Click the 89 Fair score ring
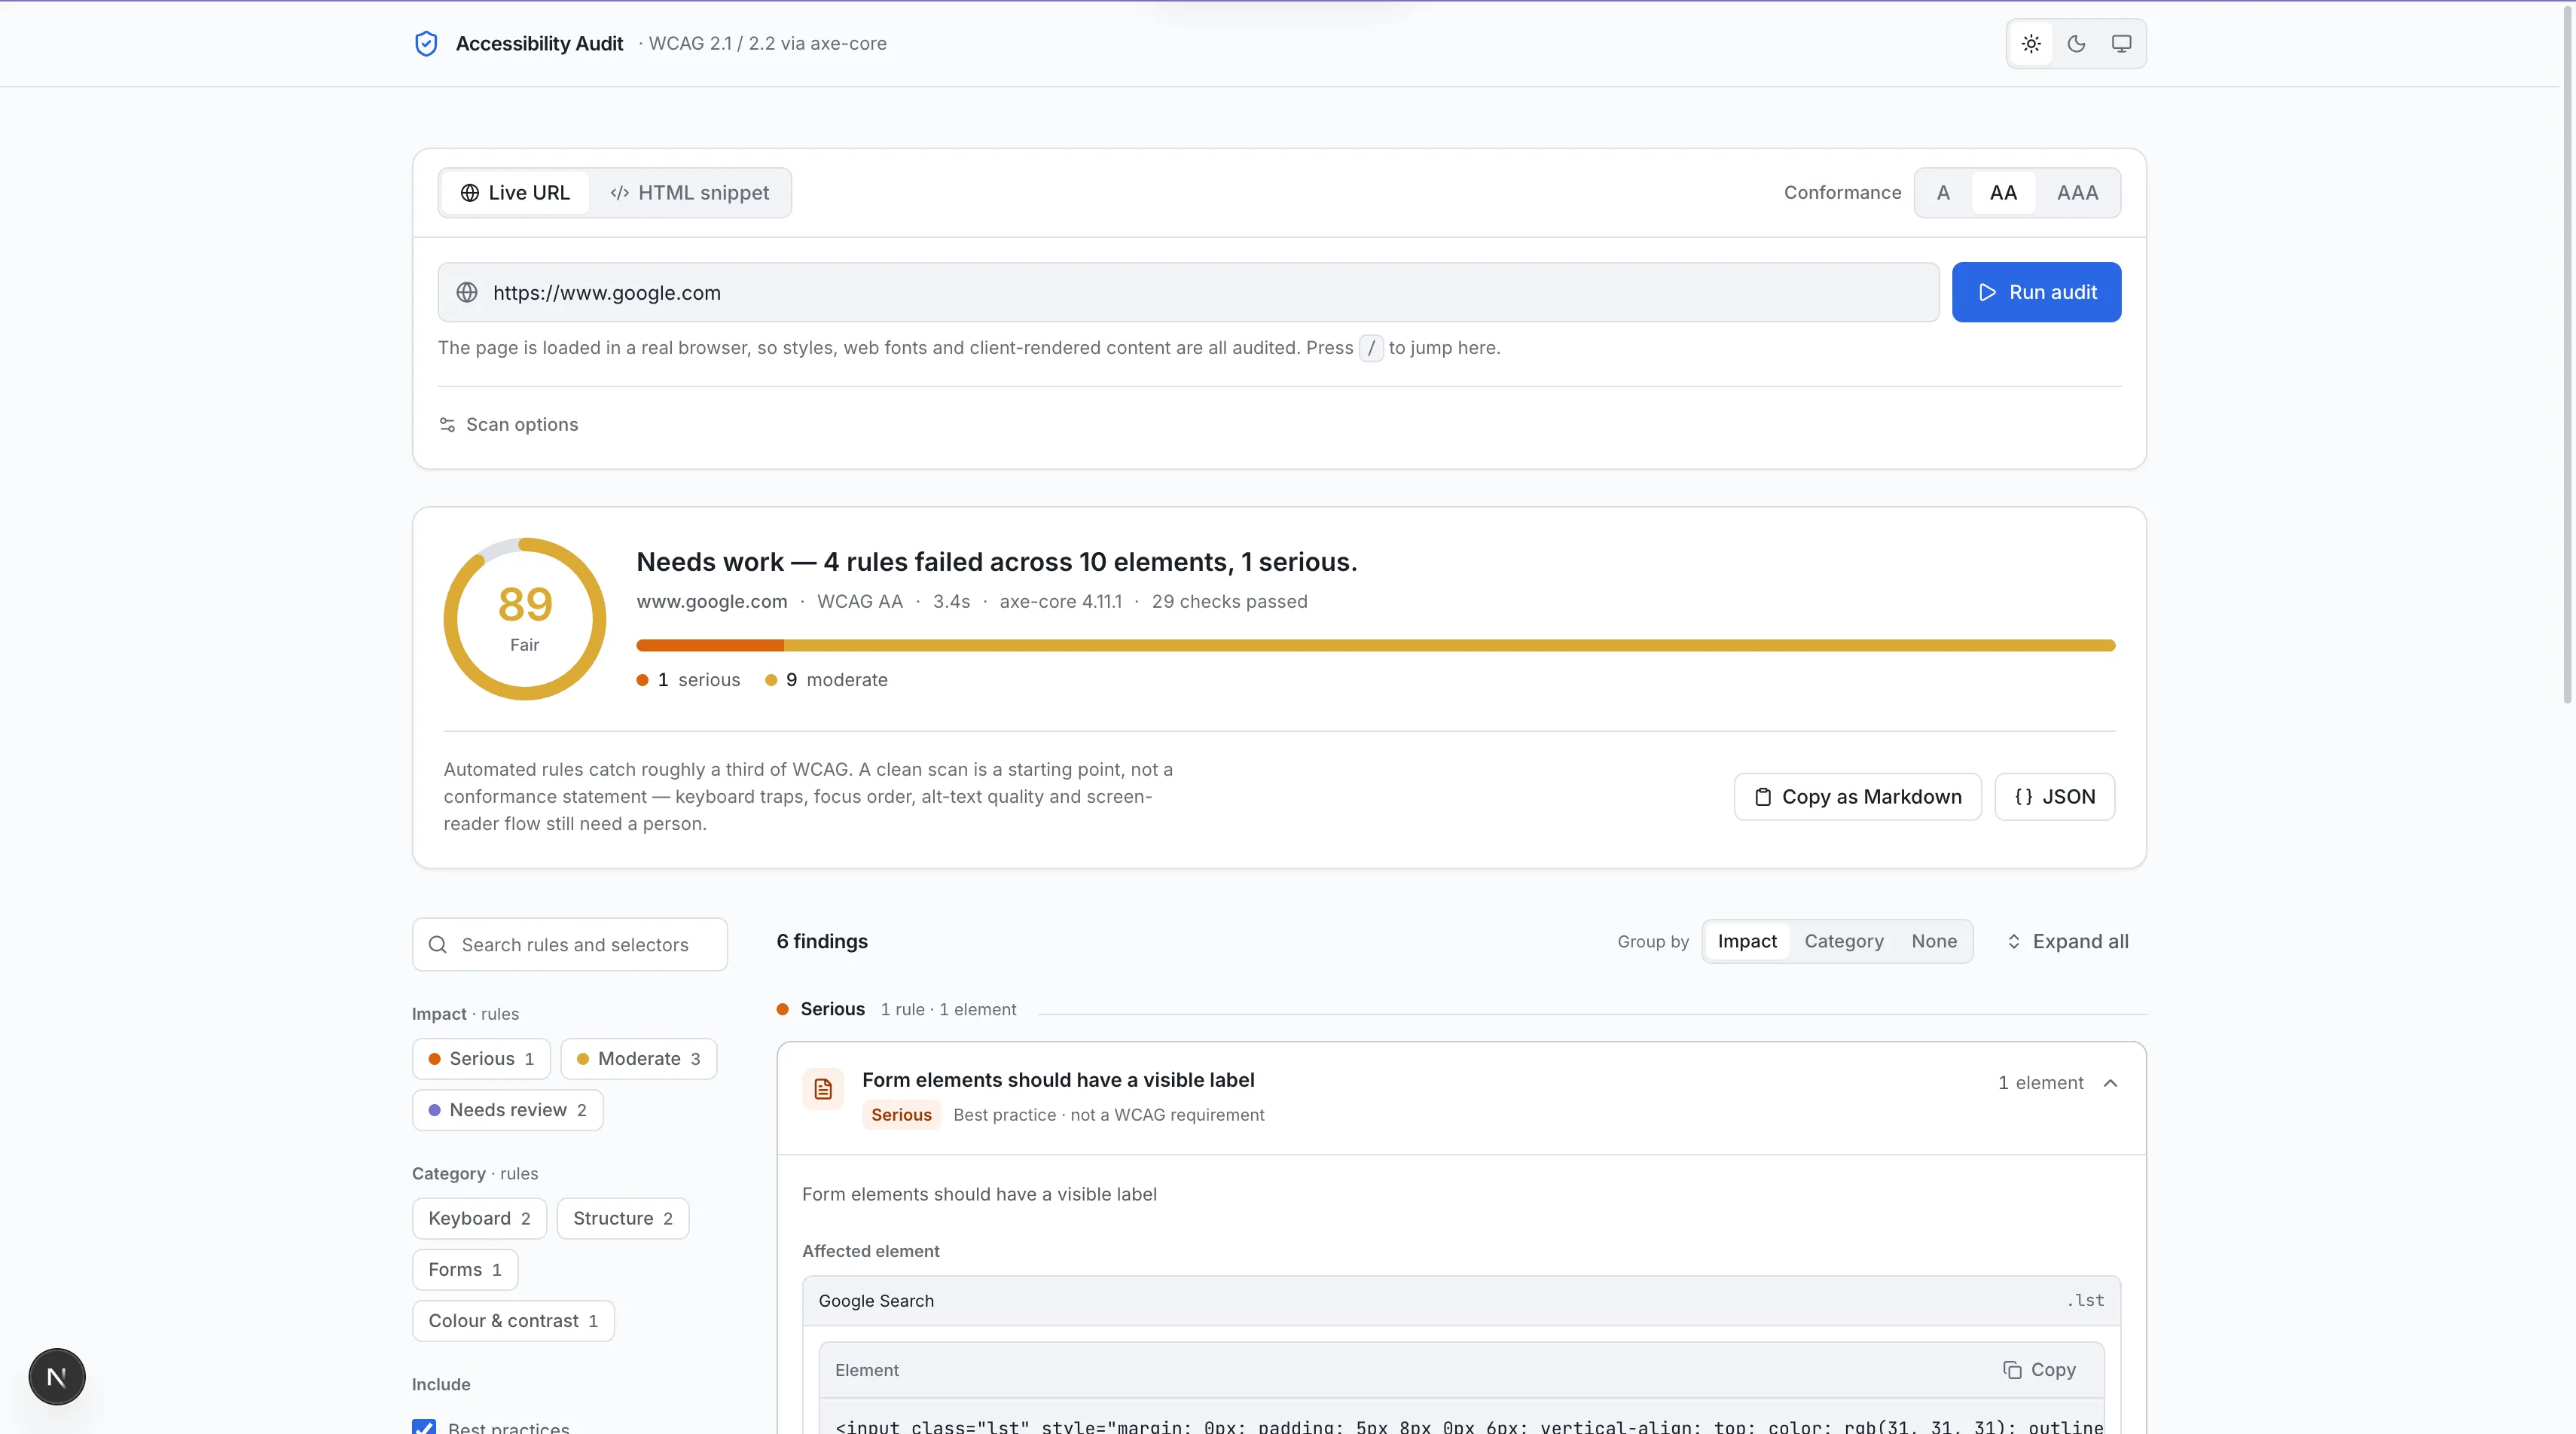2576x1434 pixels. [525, 619]
